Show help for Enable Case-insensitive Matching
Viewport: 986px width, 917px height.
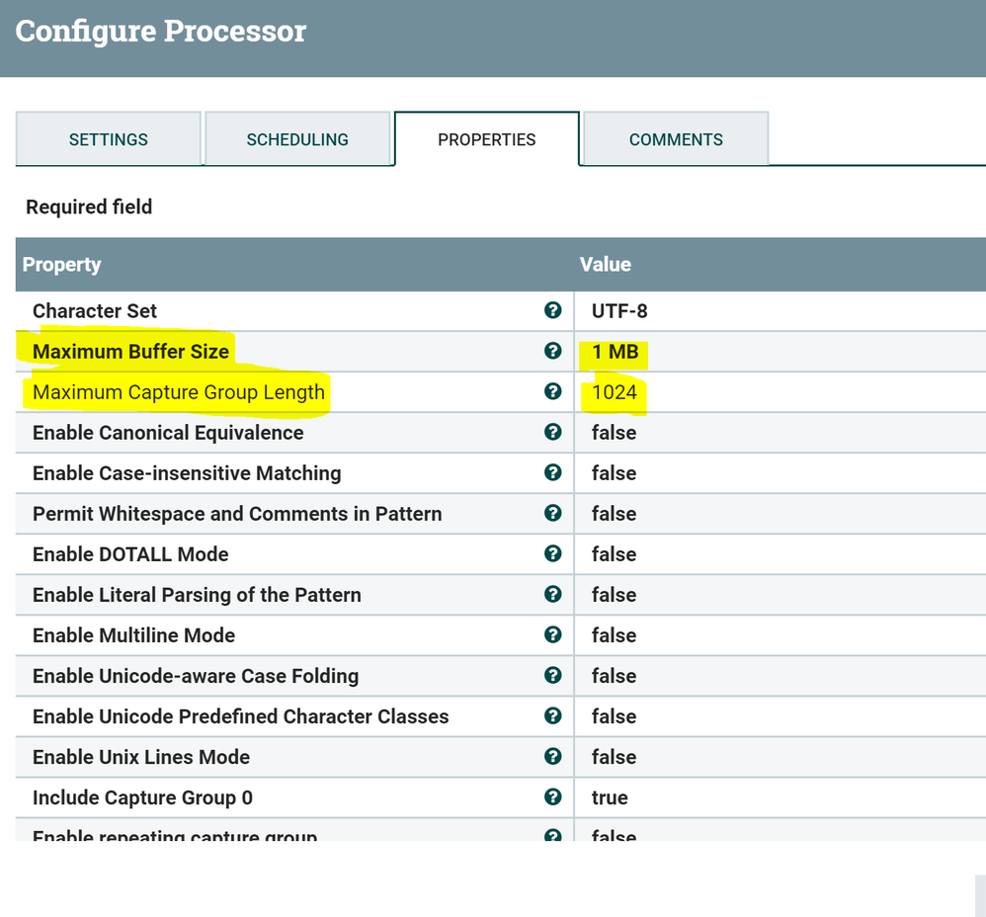click(x=552, y=472)
